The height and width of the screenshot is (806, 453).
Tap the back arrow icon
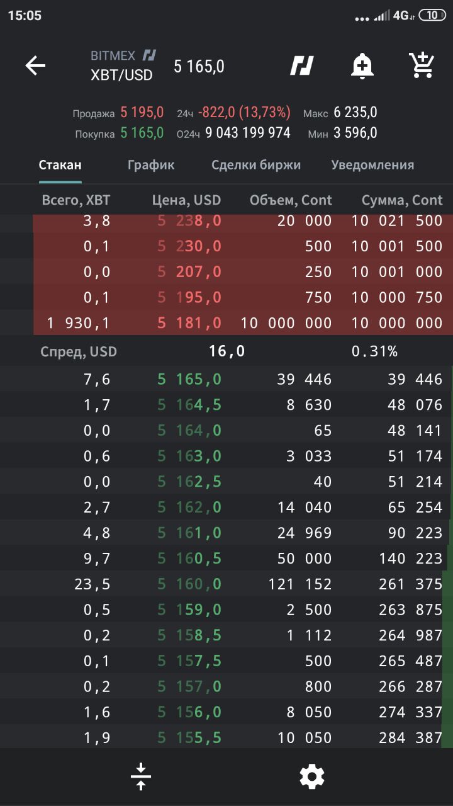pos(35,65)
